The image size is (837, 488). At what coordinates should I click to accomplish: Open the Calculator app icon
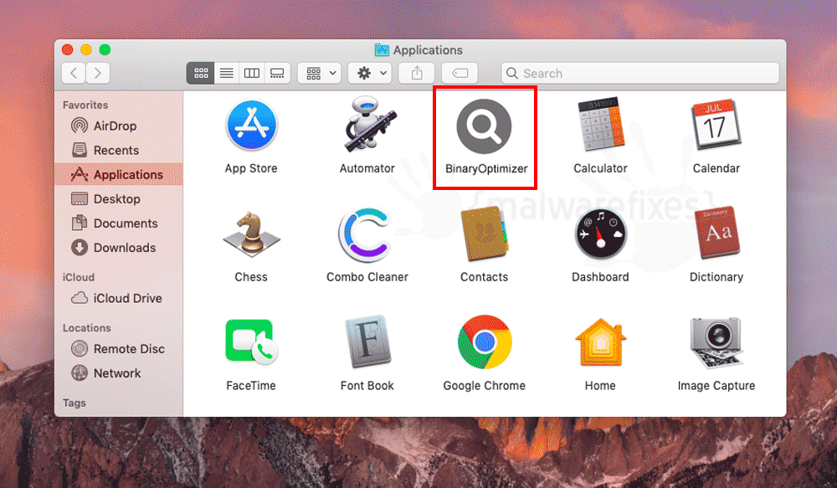point(600,125)
